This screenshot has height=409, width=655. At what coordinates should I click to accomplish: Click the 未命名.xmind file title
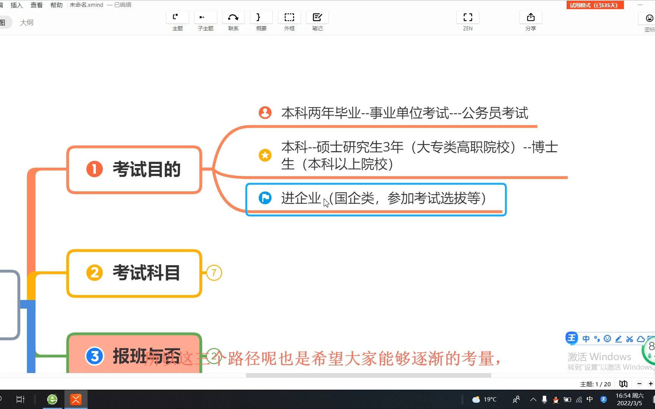86,5
